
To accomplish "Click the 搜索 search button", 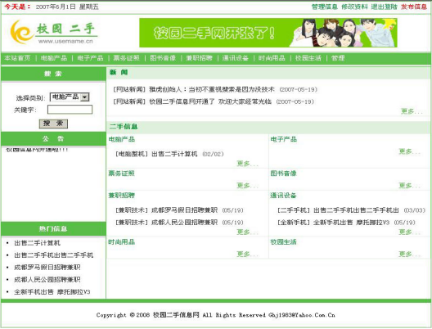I will [53, 124].
